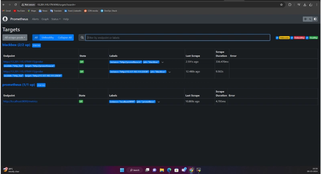Click the Prometheus flame logo
The width and height of the screenshot is (321, 174).
pos(5,19)
